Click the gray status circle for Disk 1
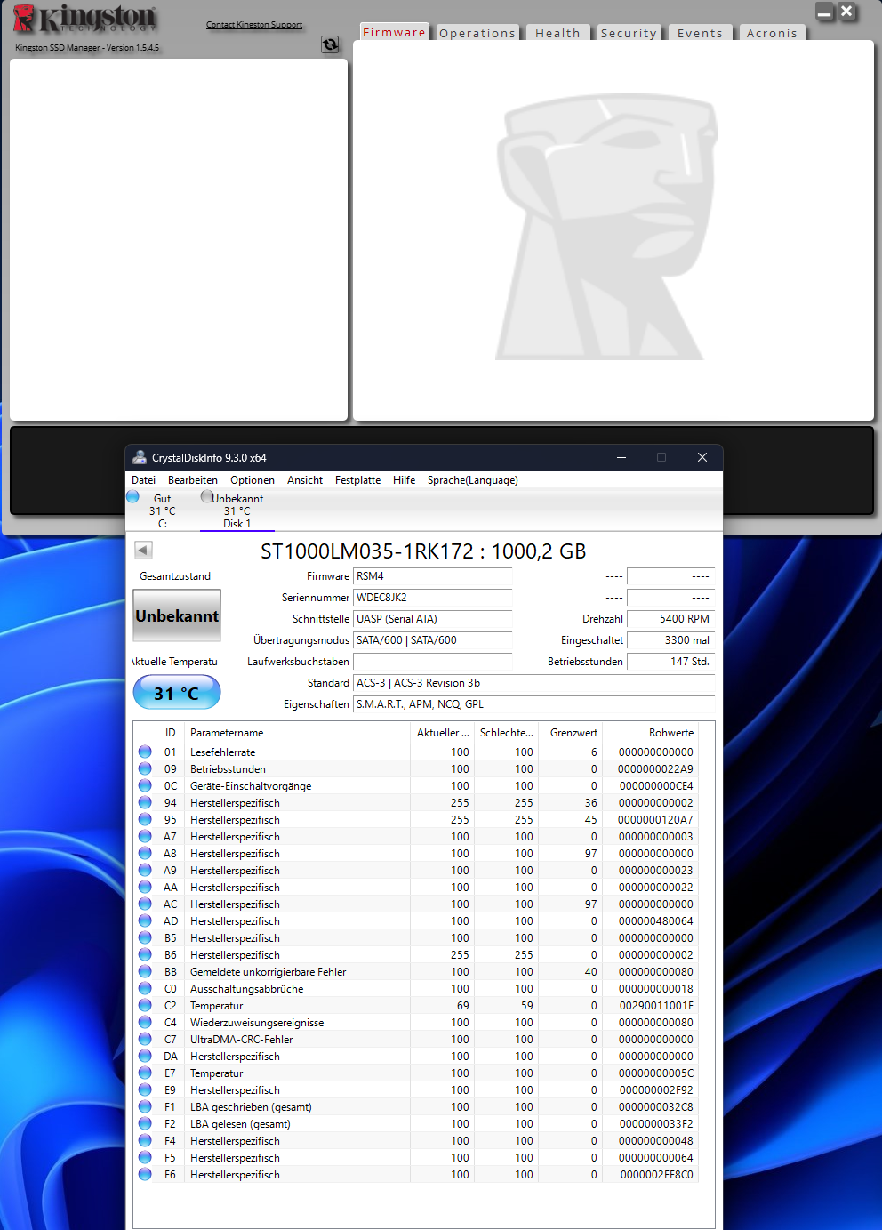This screenshot has width=882, height=1230. pos(207,496)
